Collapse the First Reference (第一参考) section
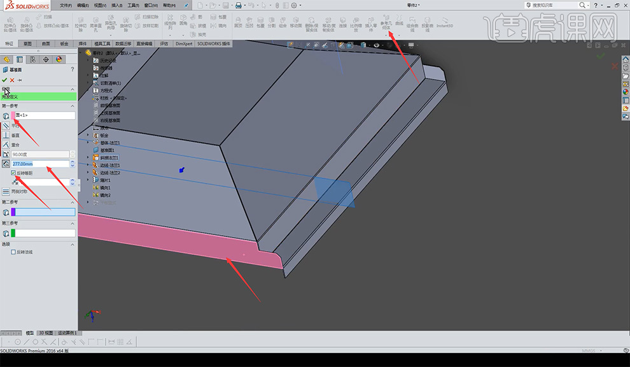Viewport: 630px width, 367px height. coord(72,106)
